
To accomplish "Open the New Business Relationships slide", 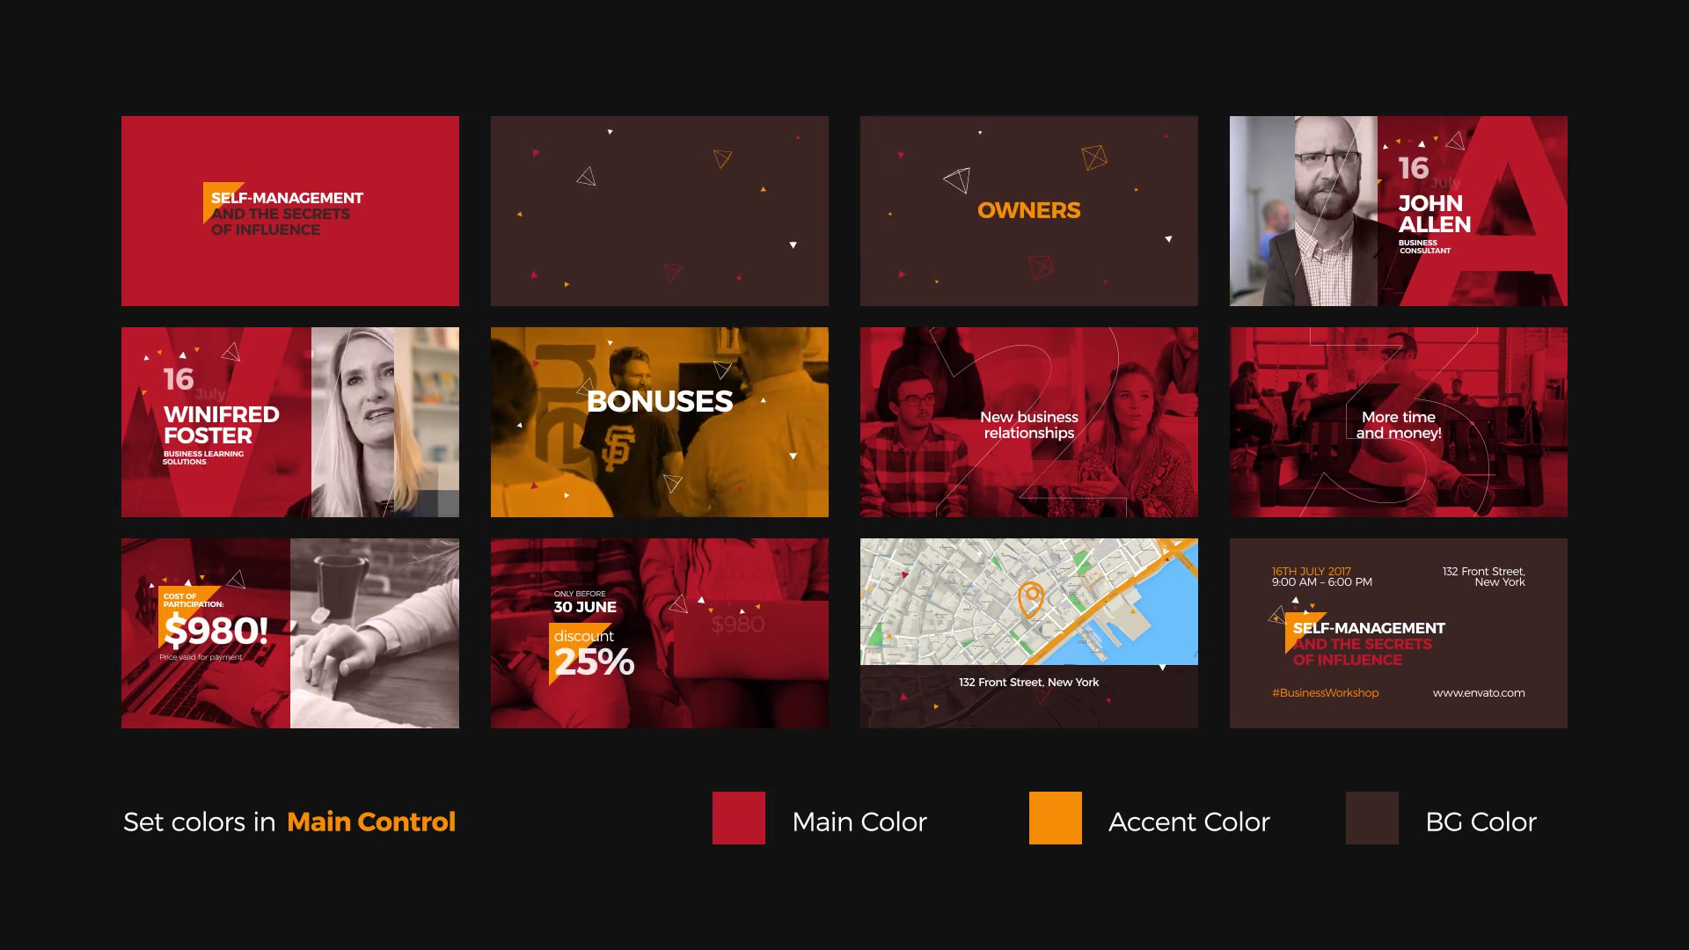I will tap(1029, 421).
